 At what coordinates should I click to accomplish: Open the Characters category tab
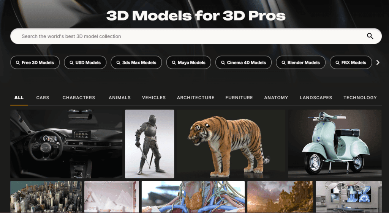79,97
